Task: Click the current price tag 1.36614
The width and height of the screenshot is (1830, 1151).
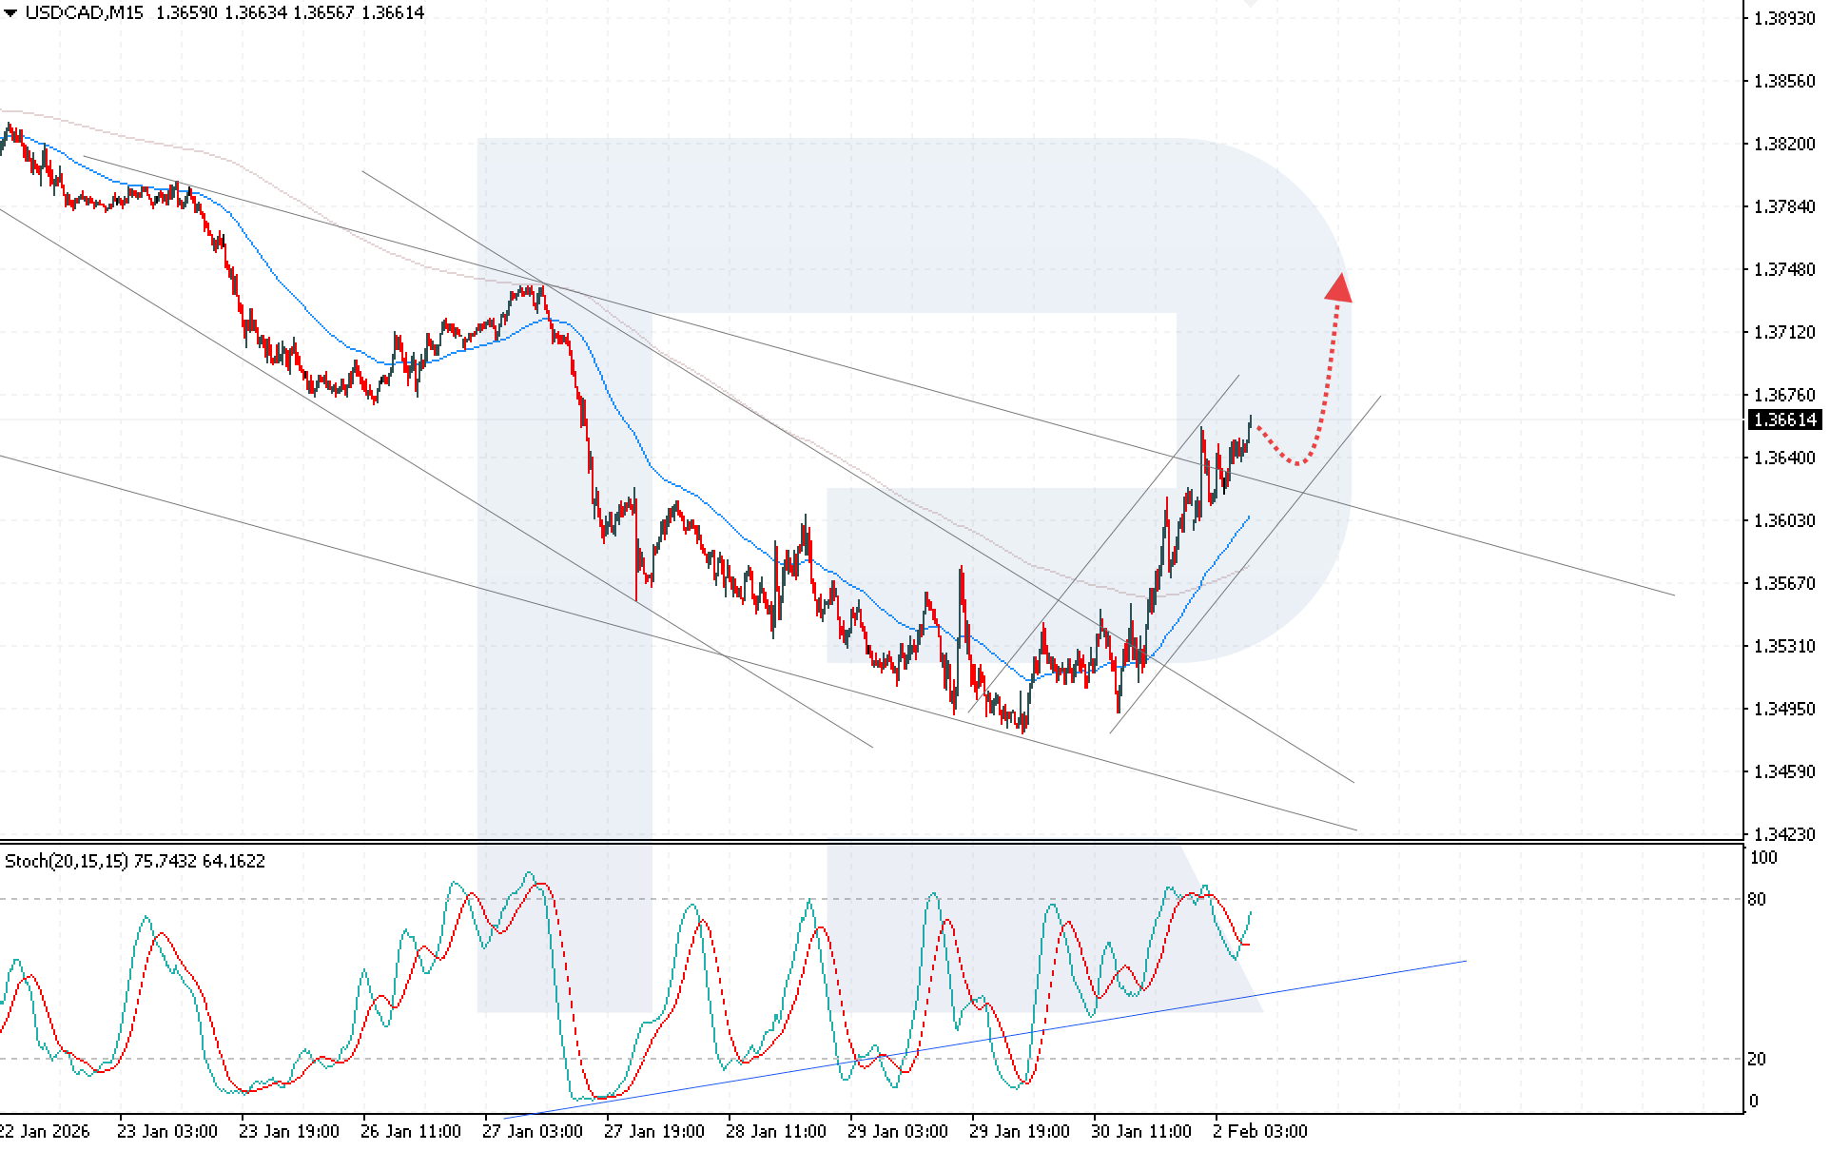Action: [x=1785, y=419]
